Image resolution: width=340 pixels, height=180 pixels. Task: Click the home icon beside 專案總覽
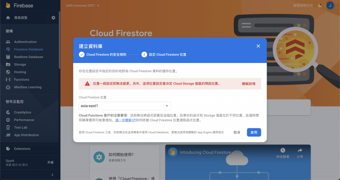8,18
